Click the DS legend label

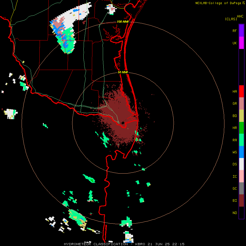point(235,164)
